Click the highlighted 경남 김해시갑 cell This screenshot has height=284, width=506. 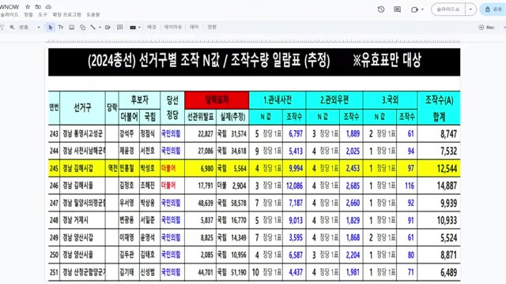[82, 168]
